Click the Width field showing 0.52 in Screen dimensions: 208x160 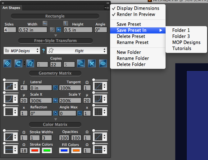(x=33, y=30)
